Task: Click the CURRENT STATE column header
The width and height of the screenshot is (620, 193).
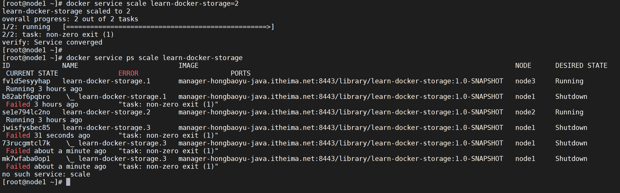Action: click(32, 73)
